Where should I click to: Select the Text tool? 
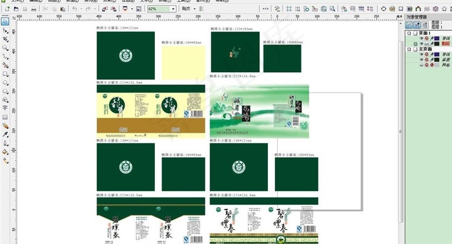point(5,108)
